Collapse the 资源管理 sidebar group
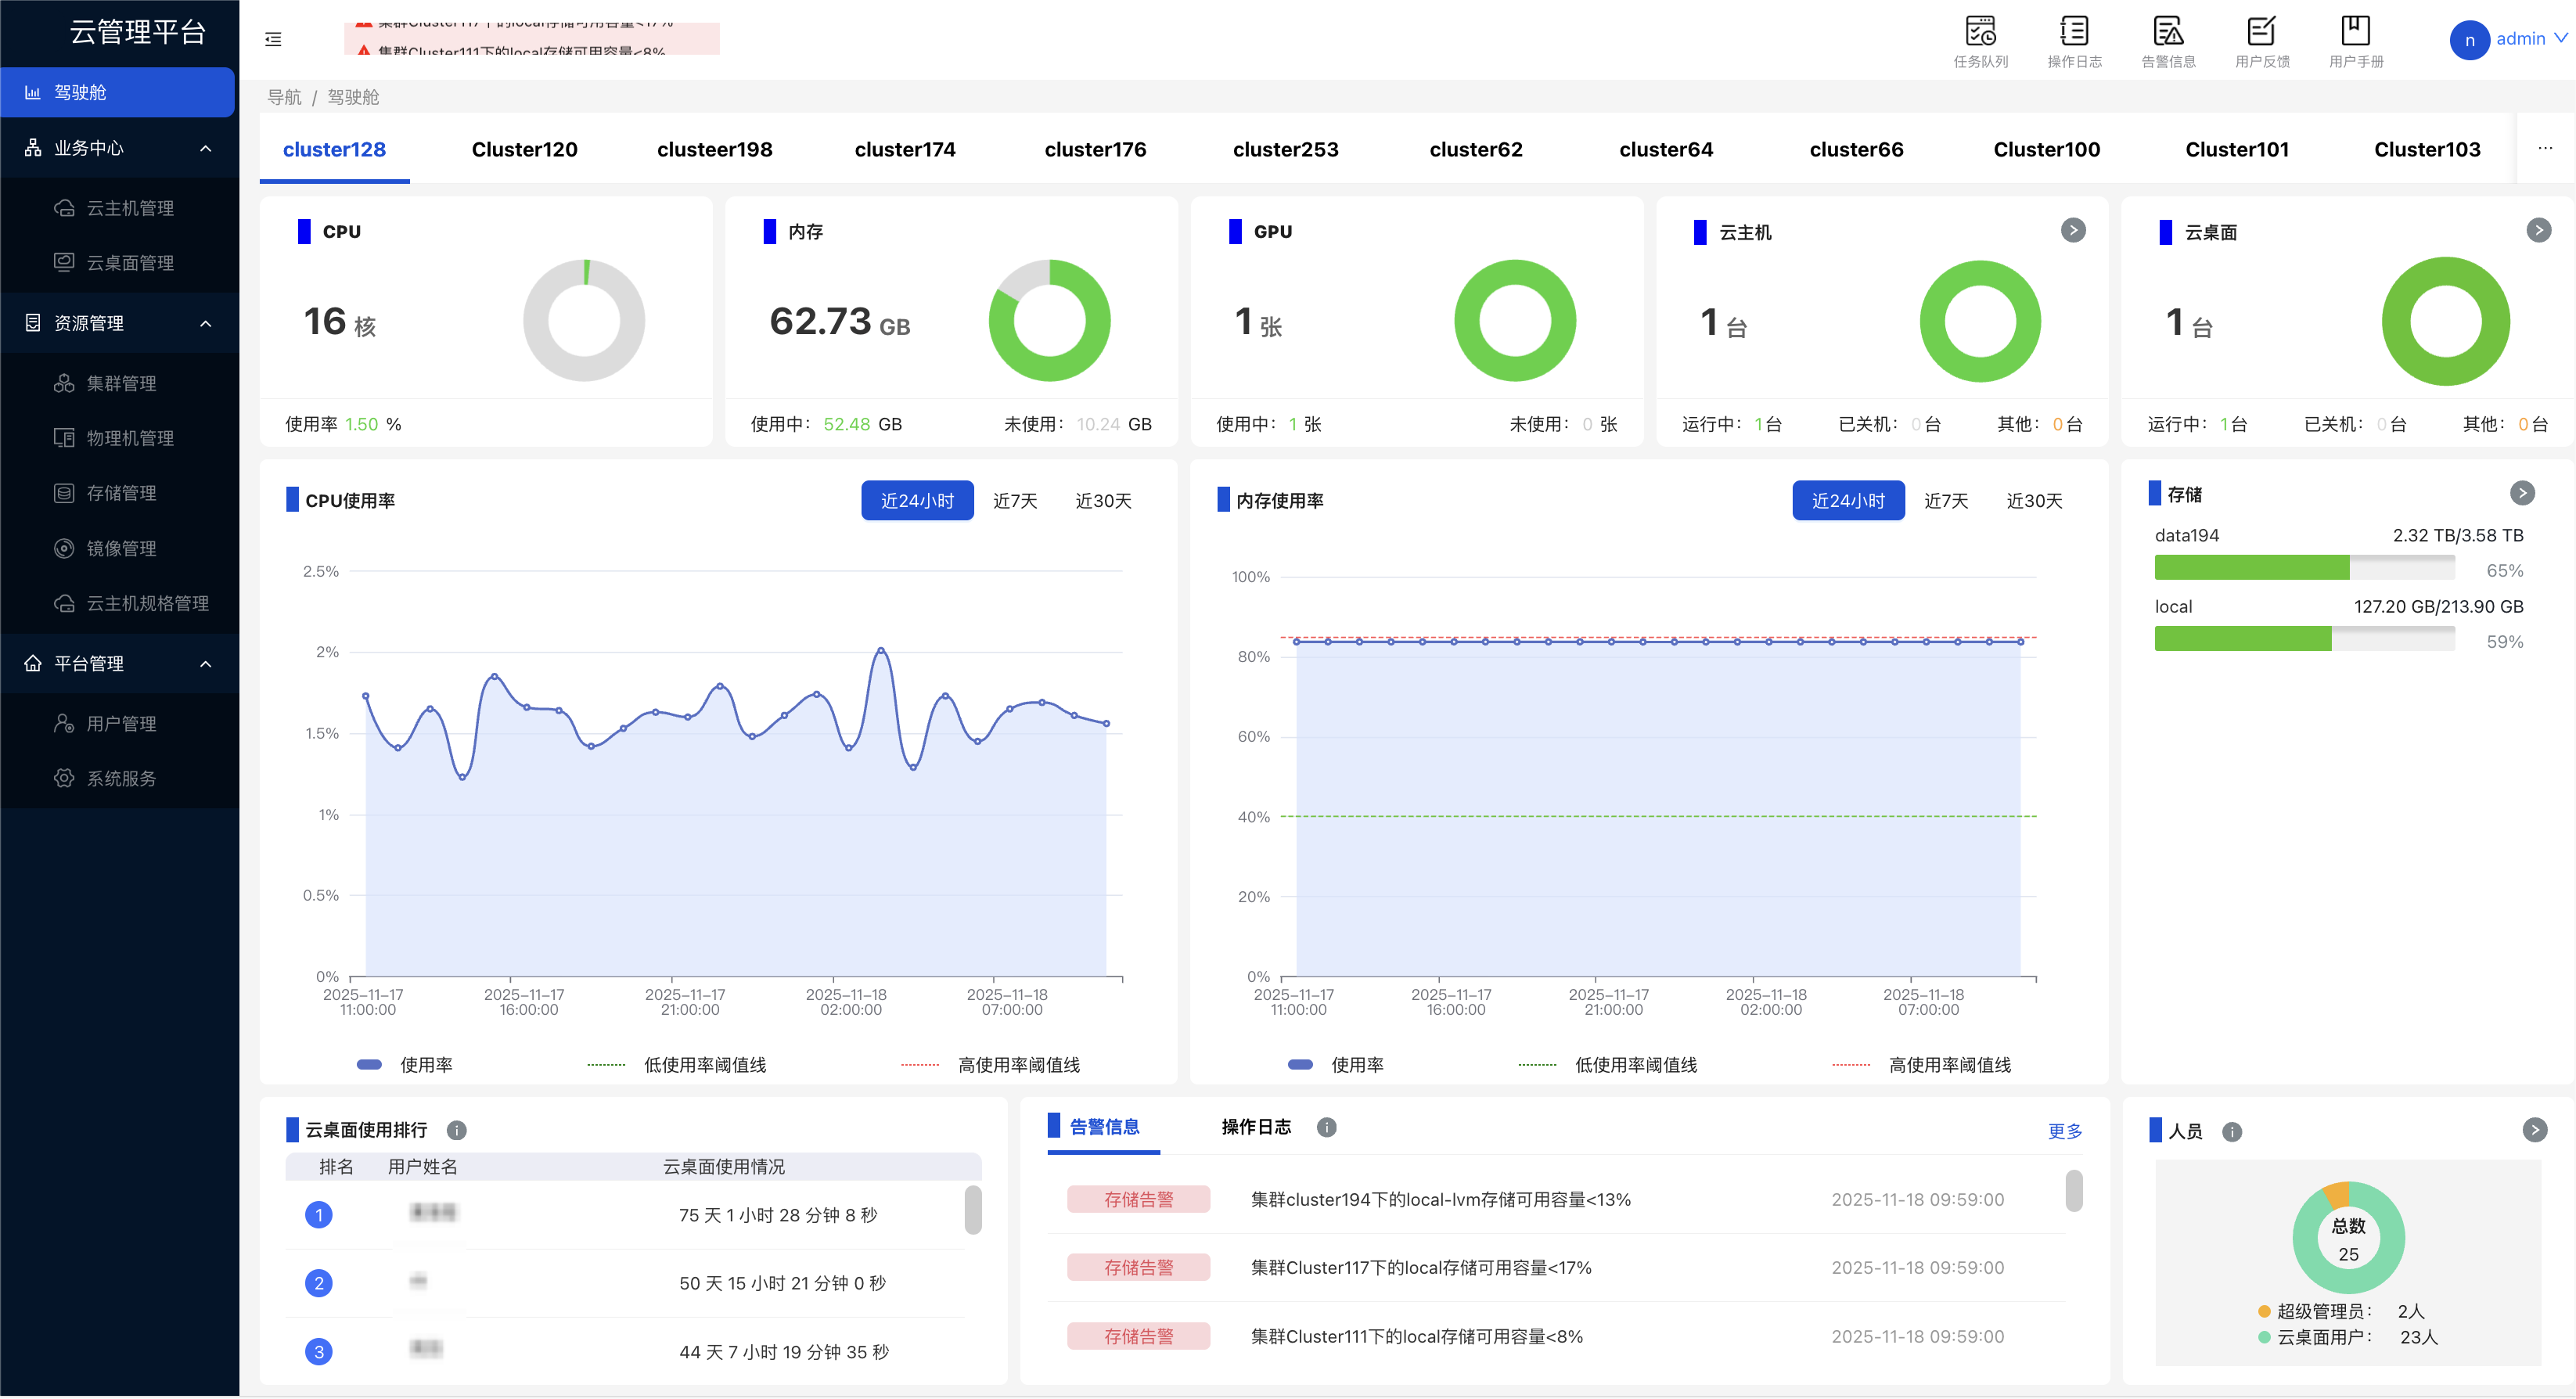Screen dimensions: 2576x1399 coord(206,323)
